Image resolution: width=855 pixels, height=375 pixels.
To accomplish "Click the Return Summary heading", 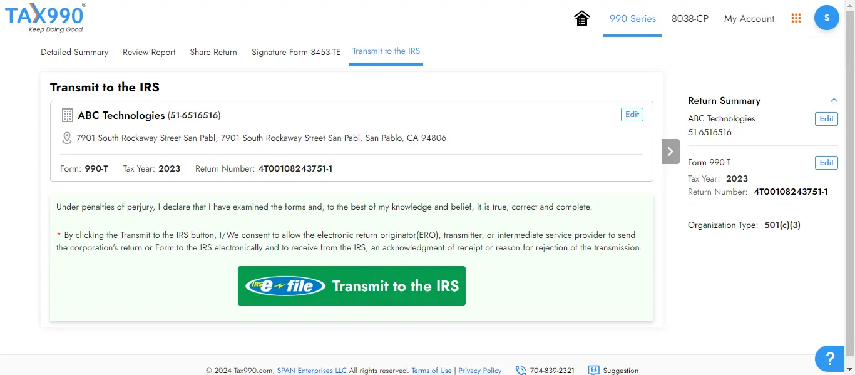I will pos(724,101).
